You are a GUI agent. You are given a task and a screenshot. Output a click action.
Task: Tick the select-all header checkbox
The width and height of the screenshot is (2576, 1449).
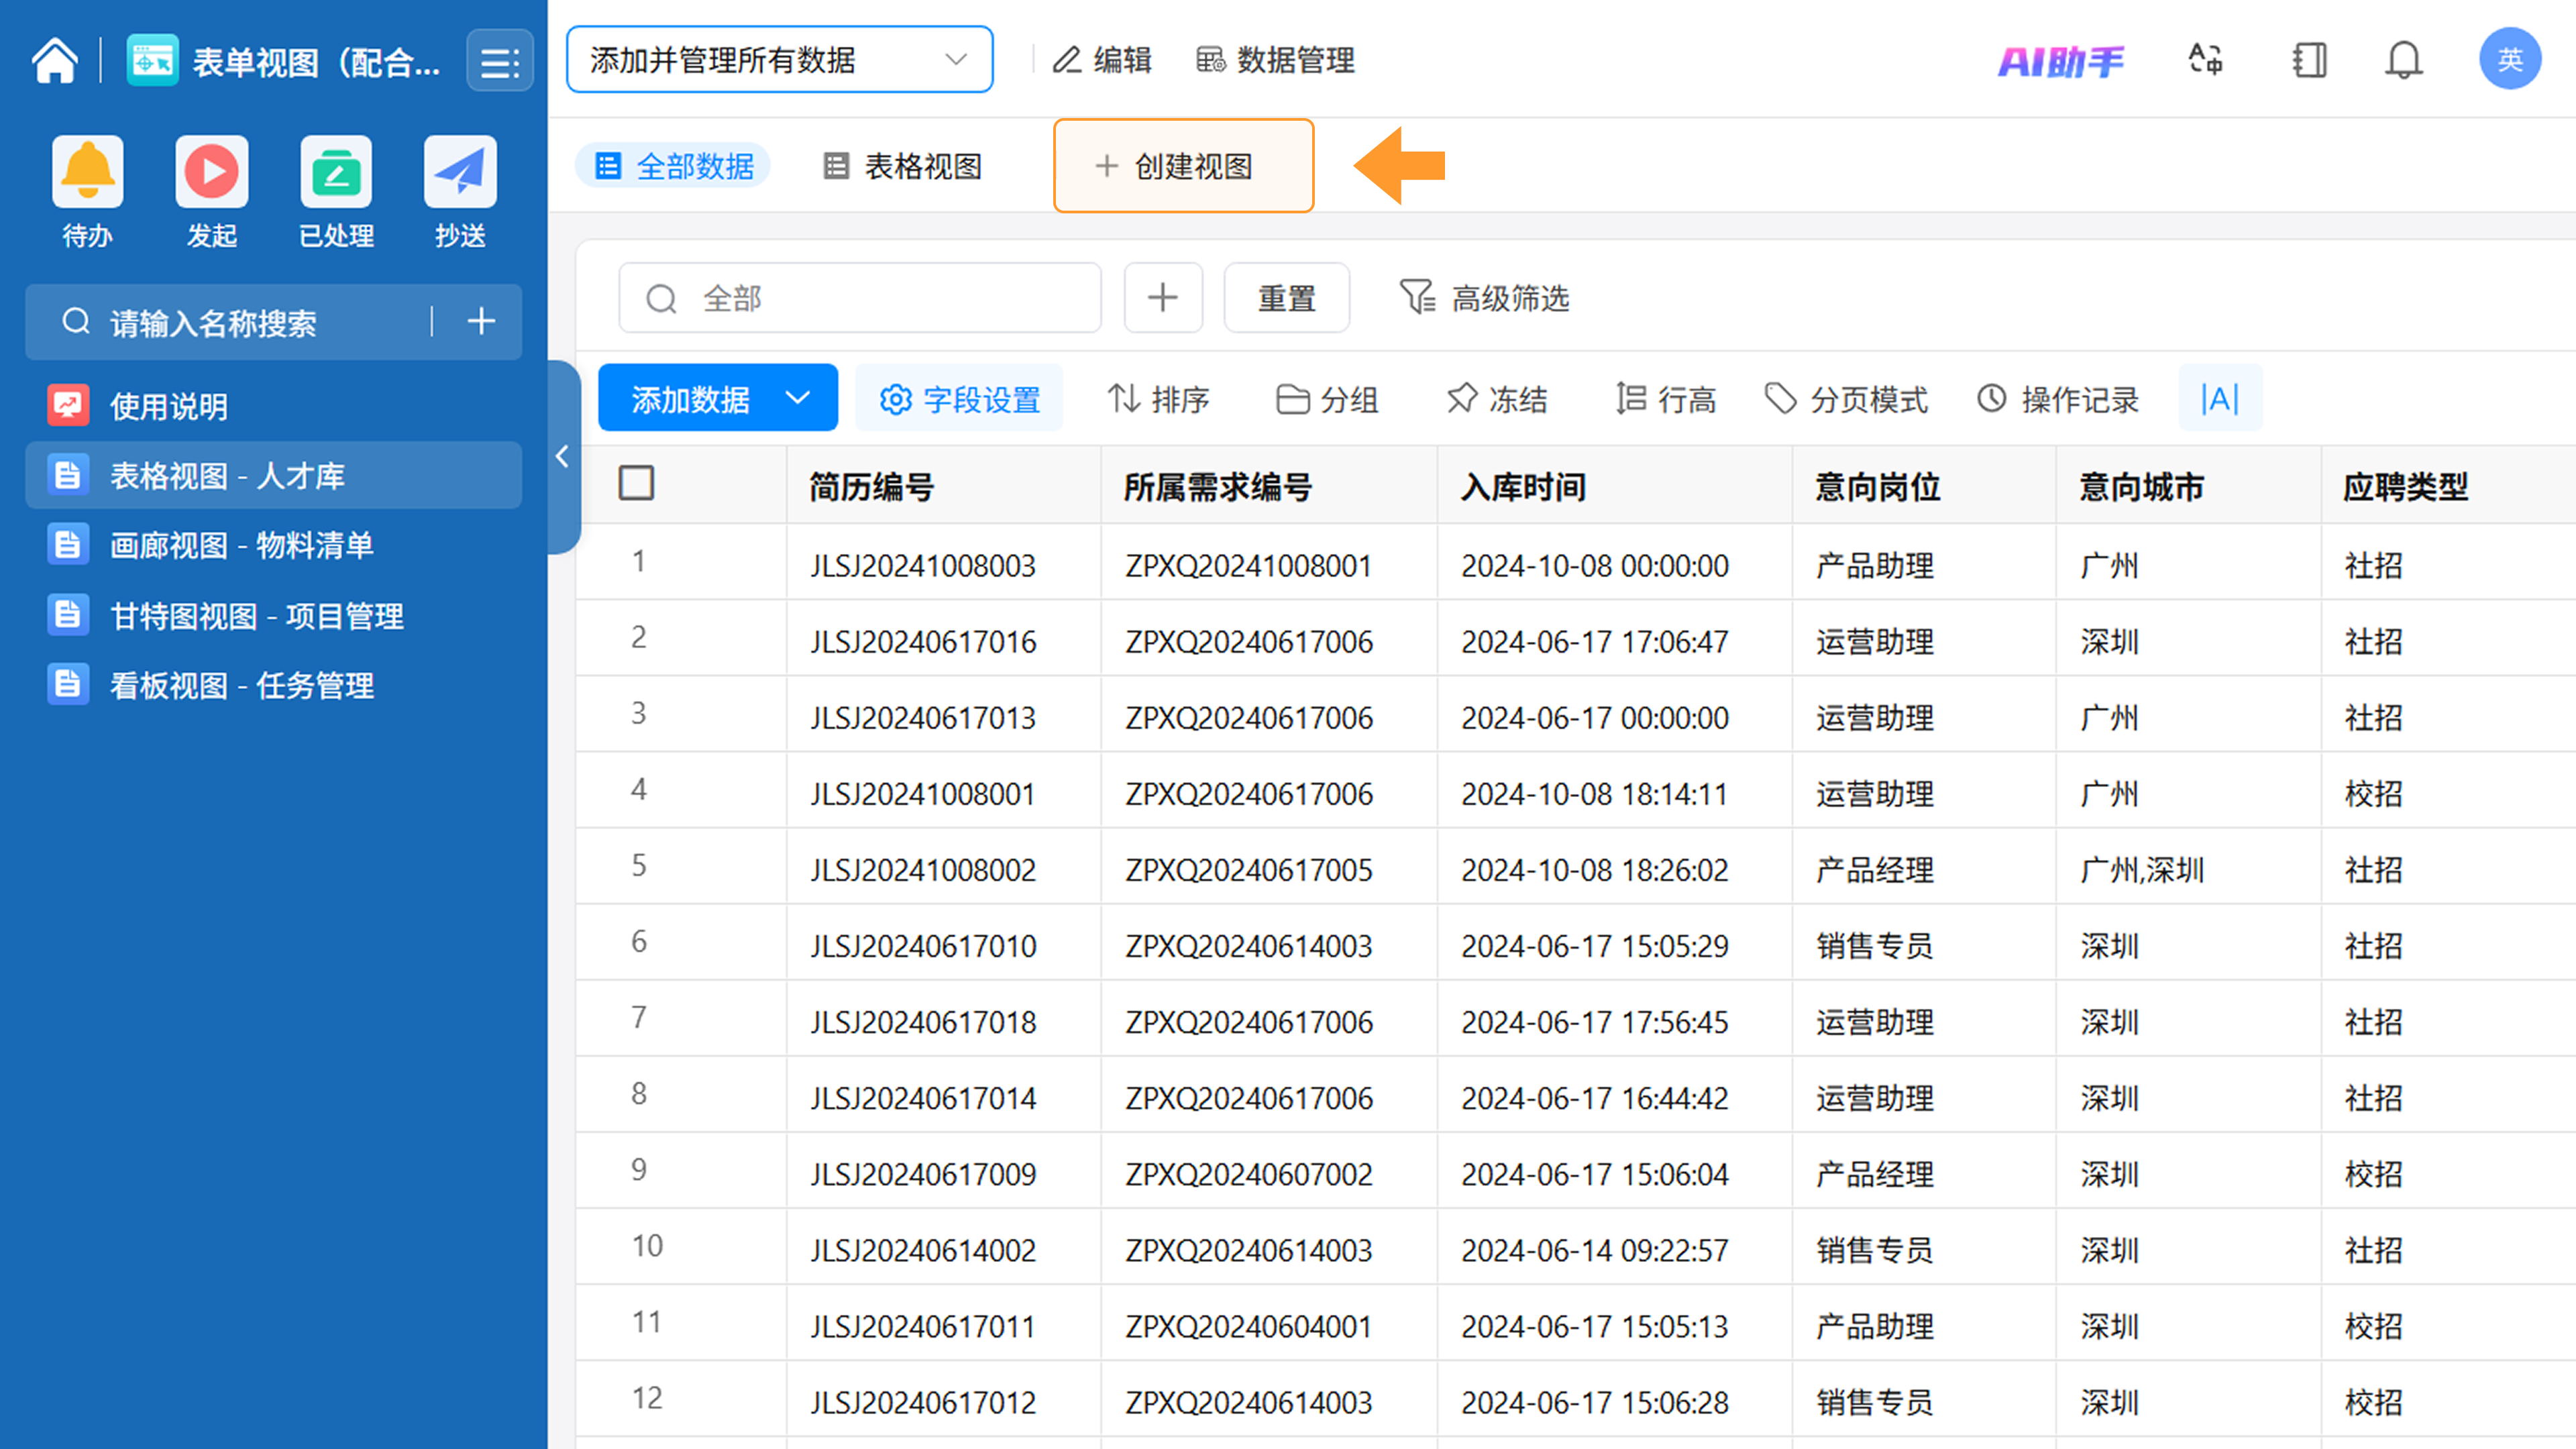pyautogui.click(x=636, y=484)
